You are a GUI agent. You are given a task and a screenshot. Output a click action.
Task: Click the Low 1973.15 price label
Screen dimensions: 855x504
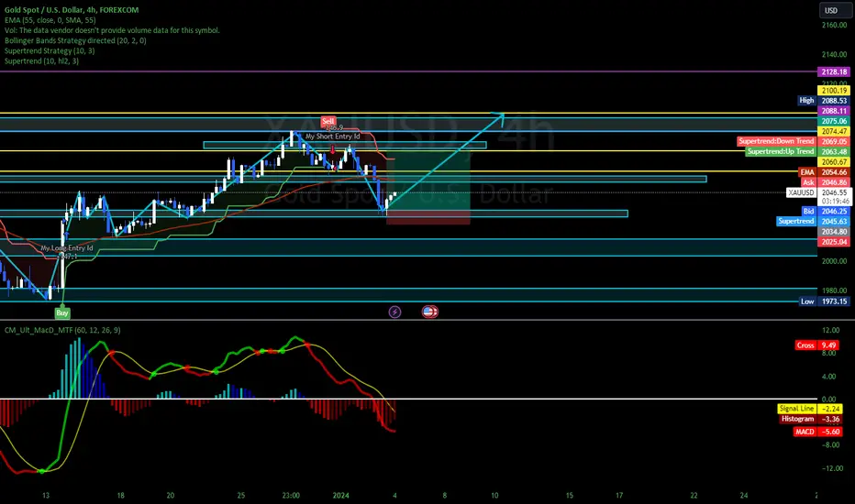pos(825,301)
